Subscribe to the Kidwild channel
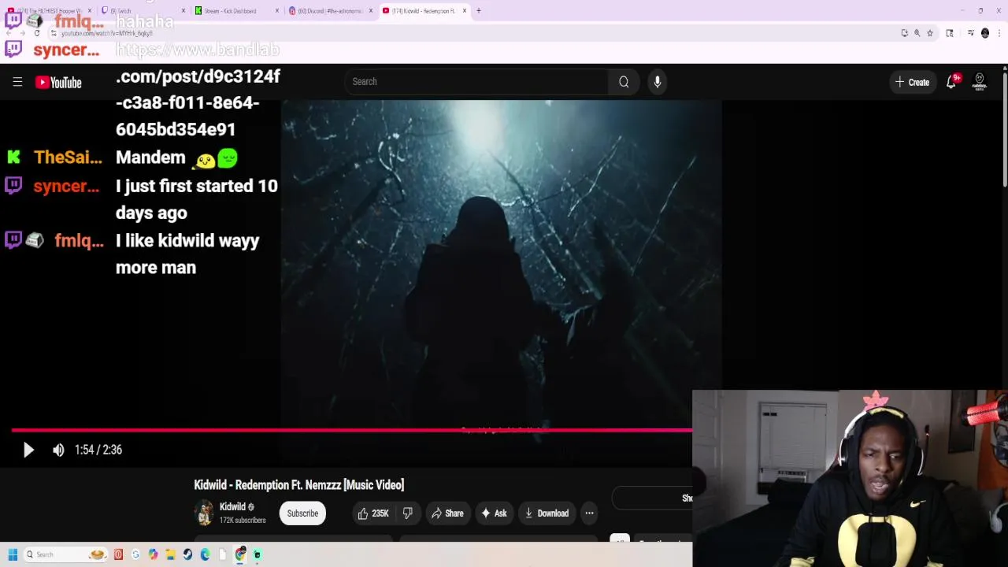The image size is (1008, 567). (x=302, y=513)
